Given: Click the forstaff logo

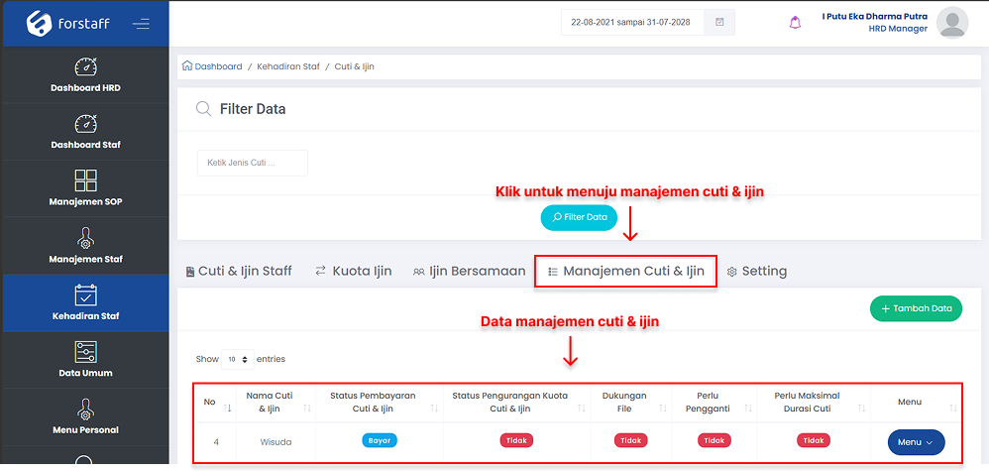Looking at the screenshot, I should 68,24.
